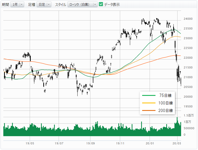Viewport: 198px width, 150px height.
Task: Click the 足種 label
Action: [32, 5]
